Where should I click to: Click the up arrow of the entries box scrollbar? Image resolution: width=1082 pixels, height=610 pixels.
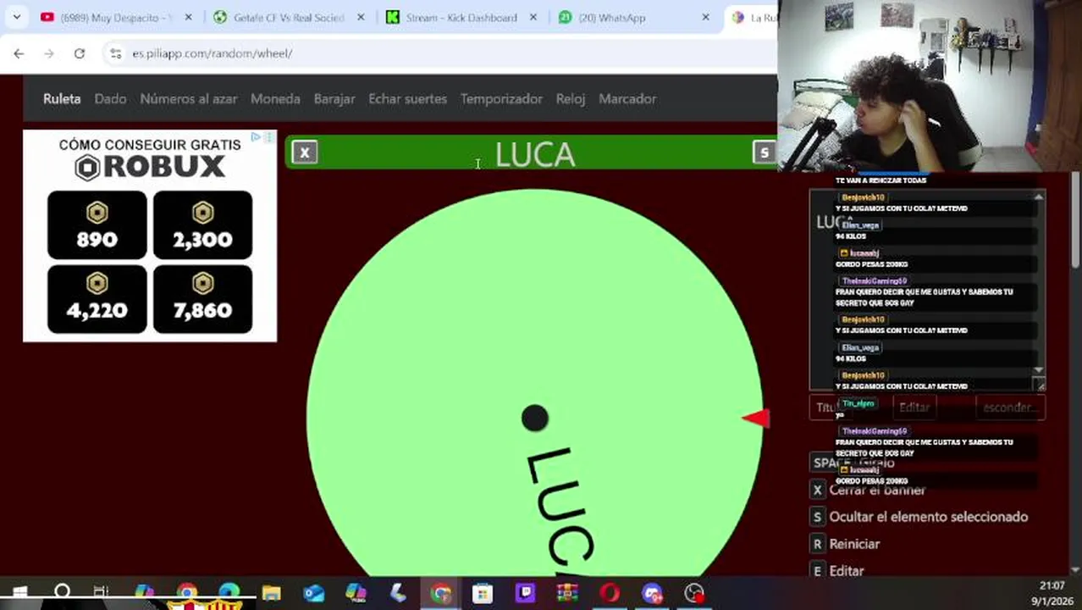pos(1039,197)
